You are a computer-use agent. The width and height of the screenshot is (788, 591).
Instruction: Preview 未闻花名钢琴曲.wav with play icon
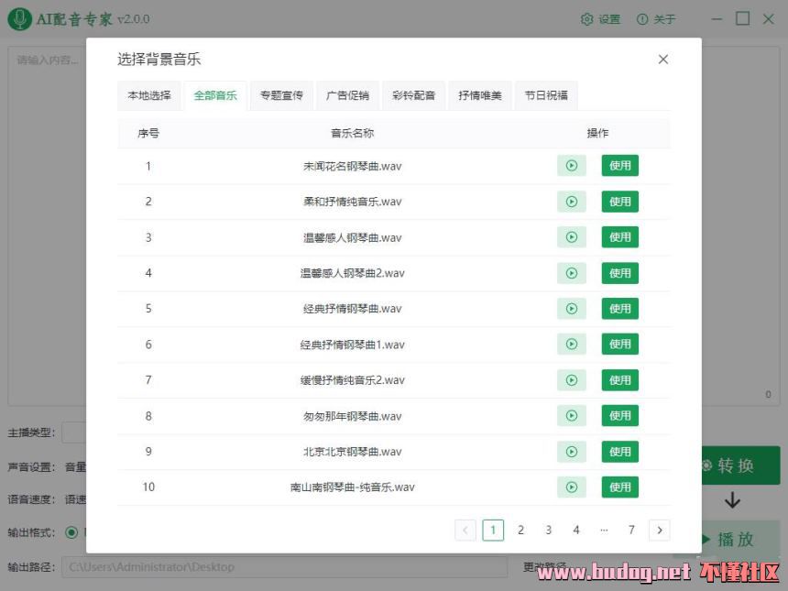pos(571,166)
